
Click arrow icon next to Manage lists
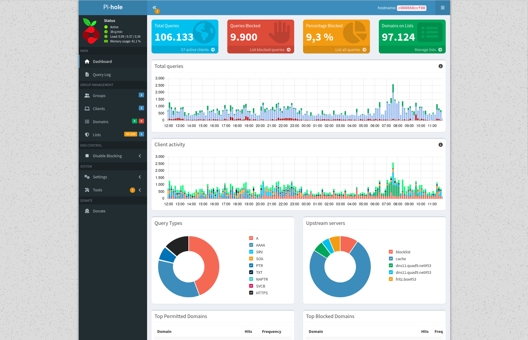pyautogui.click(x=440, y=50)
